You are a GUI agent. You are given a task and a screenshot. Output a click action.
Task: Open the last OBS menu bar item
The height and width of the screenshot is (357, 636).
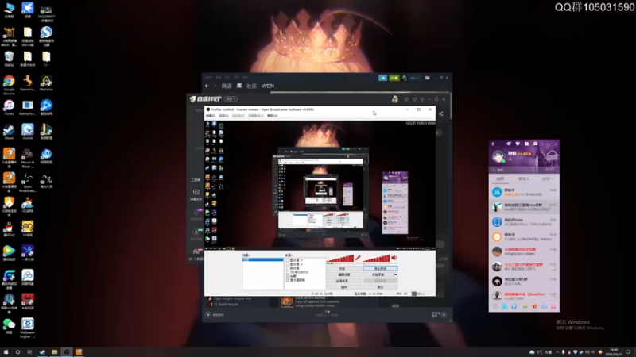[273, 116]
